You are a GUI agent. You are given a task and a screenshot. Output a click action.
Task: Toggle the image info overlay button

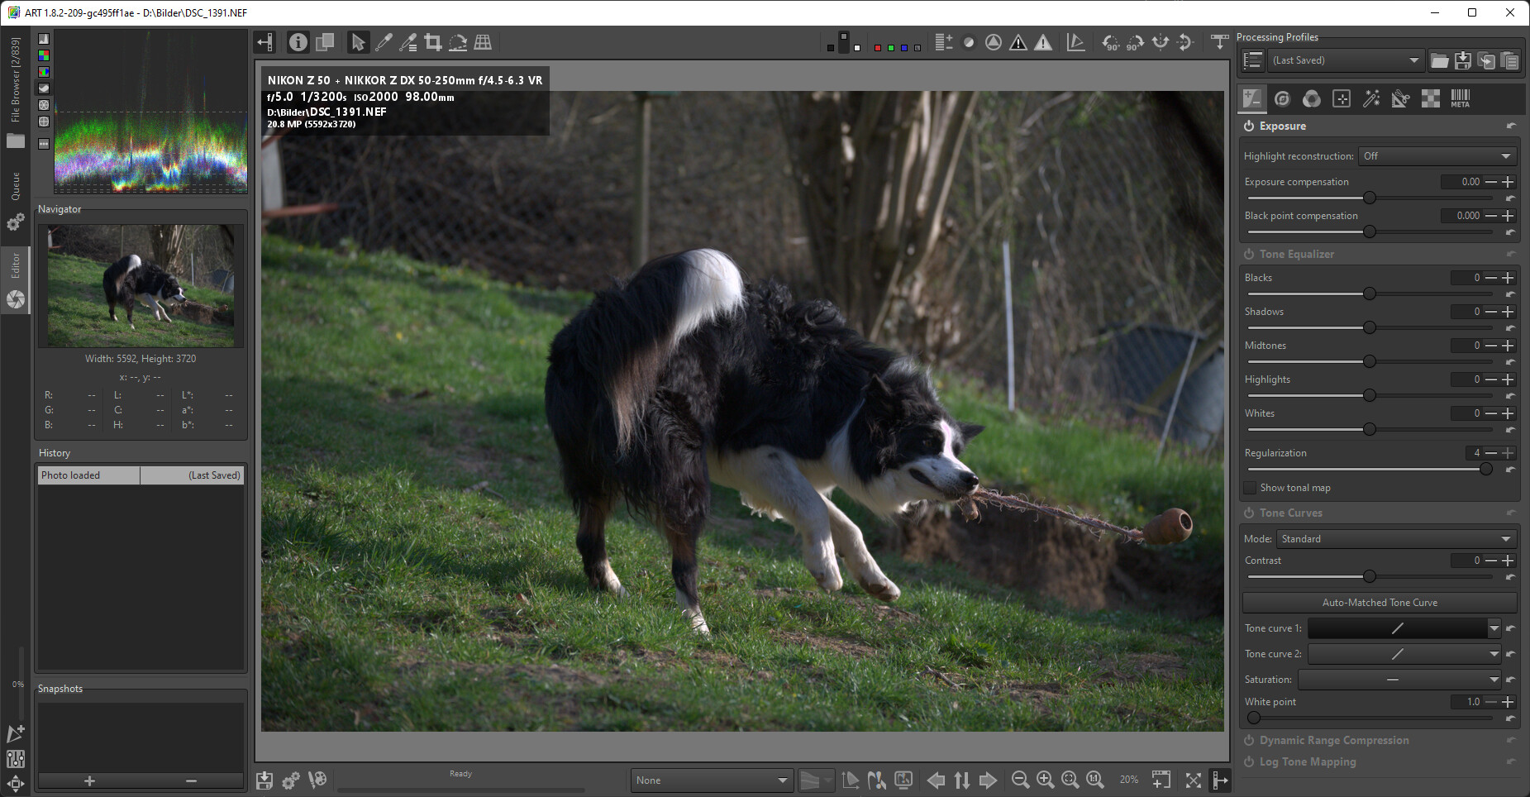tap(298, 42)
